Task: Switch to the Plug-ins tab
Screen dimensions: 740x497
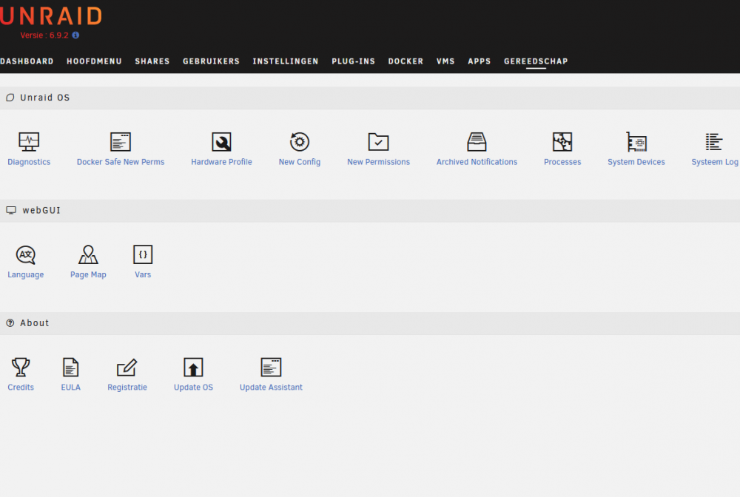Action: click(354, 61)
